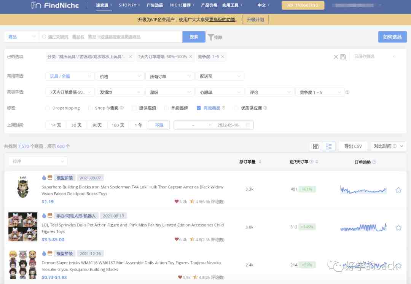The height and width of the screenshot is (284, 411).
Task: Click the 升级计划 button
Action: click(x=255, y=20)
